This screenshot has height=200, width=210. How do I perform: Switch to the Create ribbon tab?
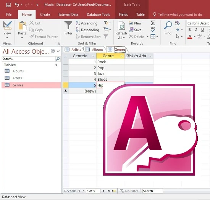click(x=45, y=14)
